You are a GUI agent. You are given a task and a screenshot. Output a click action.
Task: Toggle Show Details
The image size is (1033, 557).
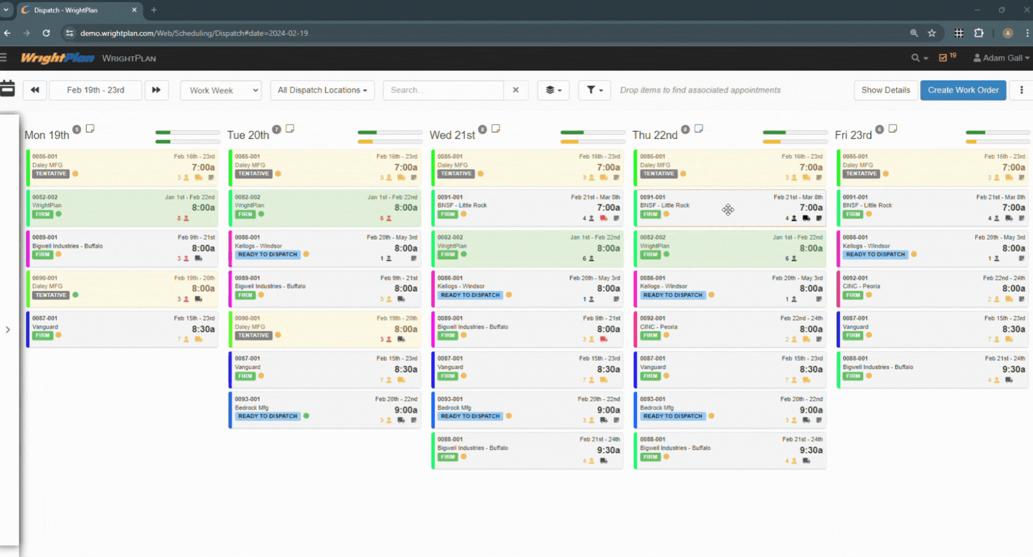point(886,90)
